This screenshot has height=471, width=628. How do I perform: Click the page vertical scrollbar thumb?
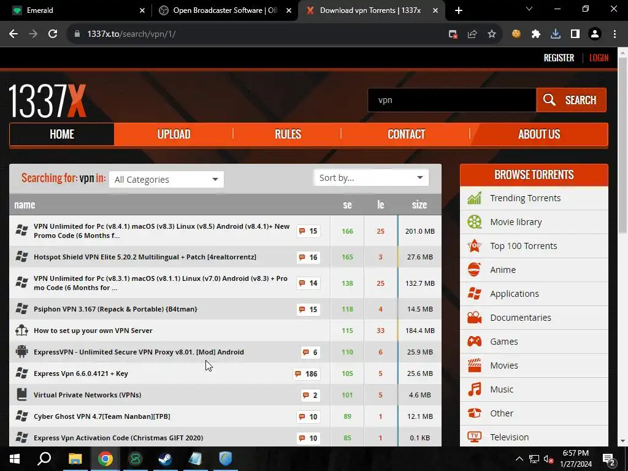pyautogui.click(x=623, y=145)
